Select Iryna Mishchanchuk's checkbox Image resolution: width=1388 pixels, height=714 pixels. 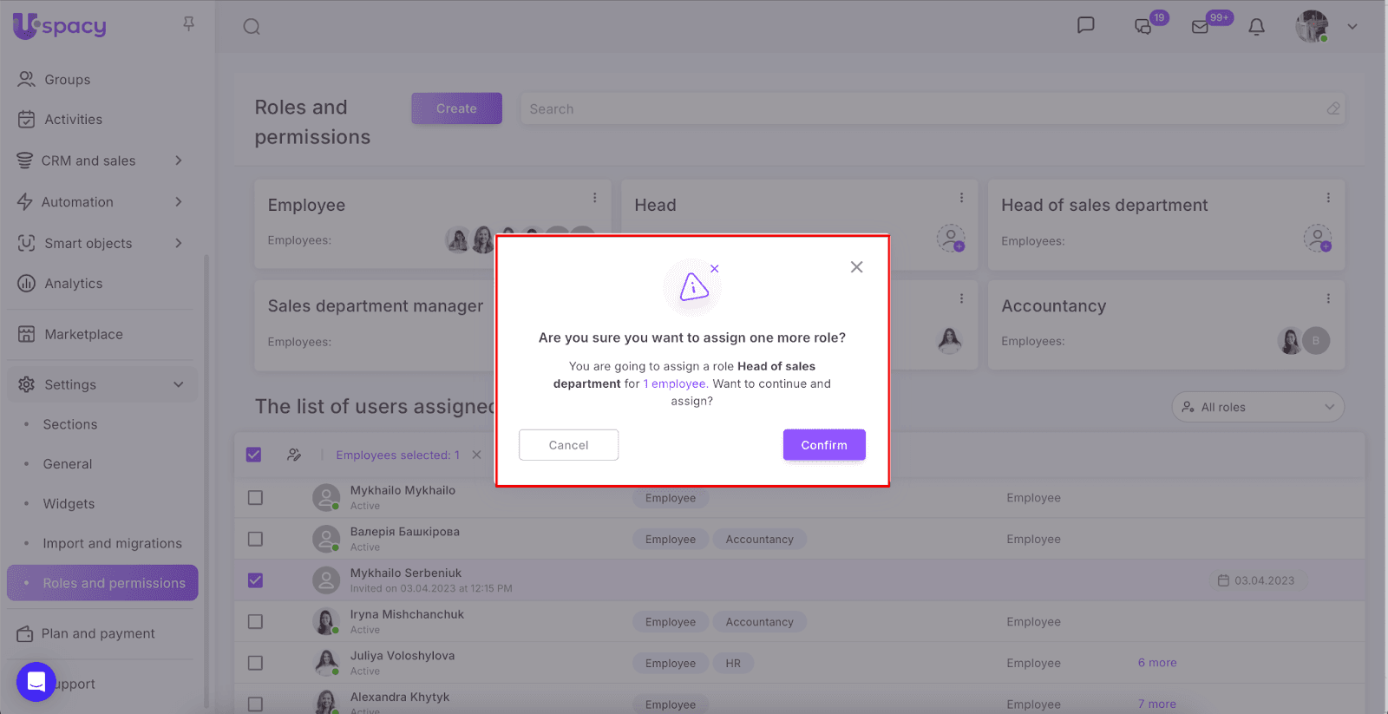[255, 622]
